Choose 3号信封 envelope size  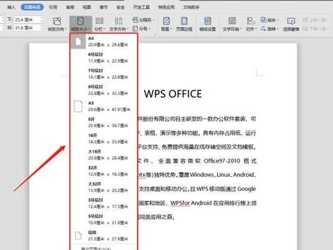[x=104, y=203]
